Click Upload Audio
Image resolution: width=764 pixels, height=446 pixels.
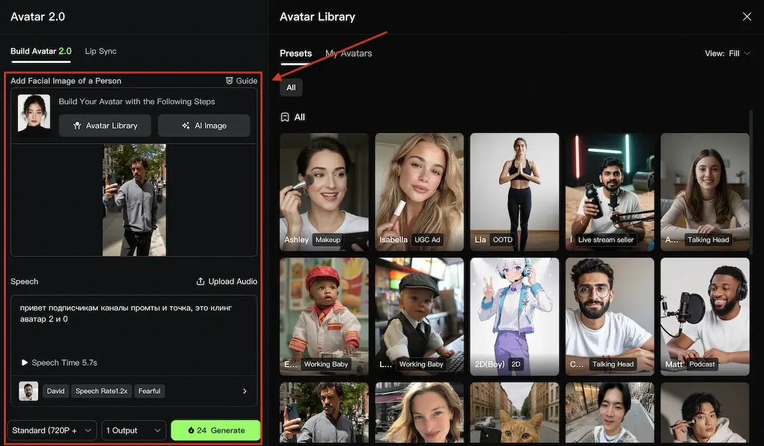[x=227, y=281]
